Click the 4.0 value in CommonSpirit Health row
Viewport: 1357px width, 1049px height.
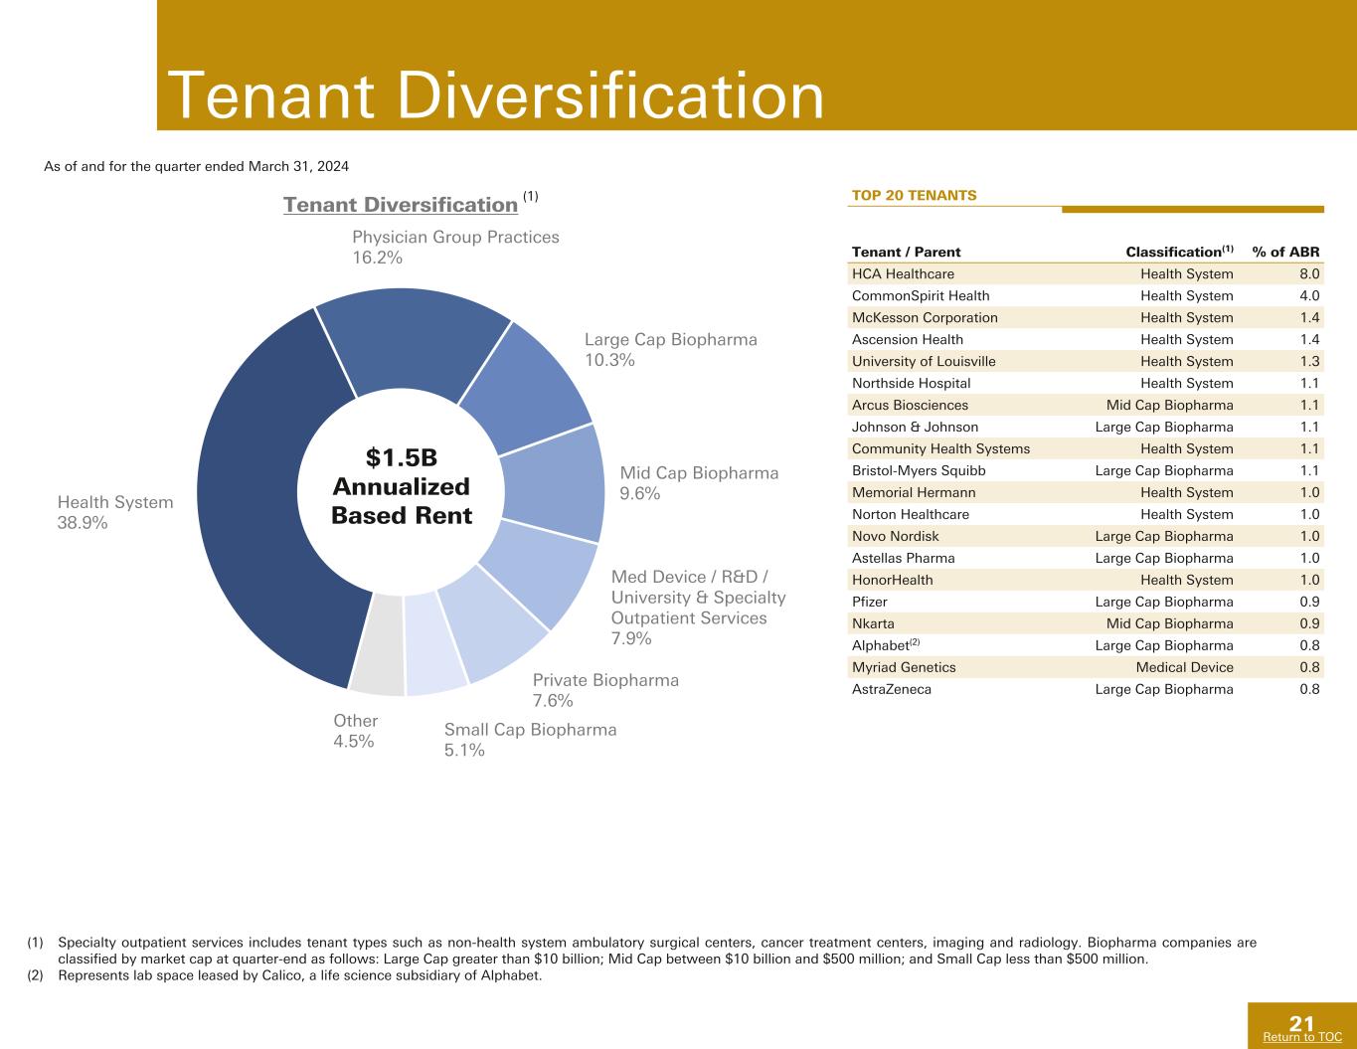coord(1310,295)
